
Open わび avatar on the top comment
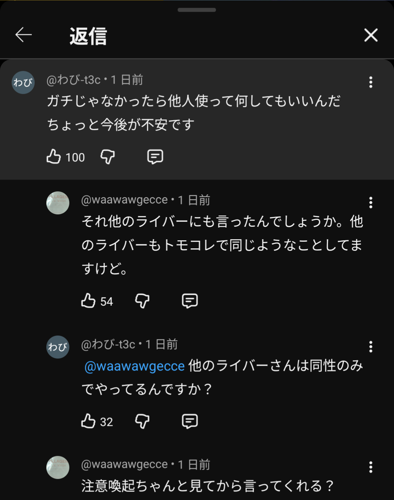coord(23,83)
